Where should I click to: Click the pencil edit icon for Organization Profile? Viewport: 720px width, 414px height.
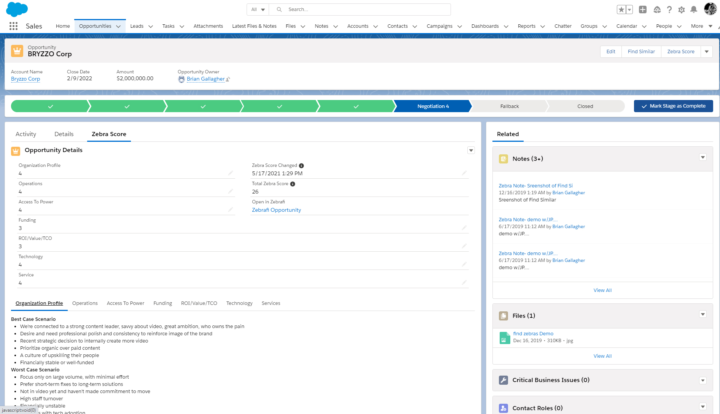[x=231, y=173]
